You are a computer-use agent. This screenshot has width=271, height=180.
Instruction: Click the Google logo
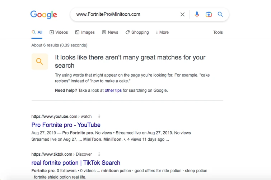43,15
